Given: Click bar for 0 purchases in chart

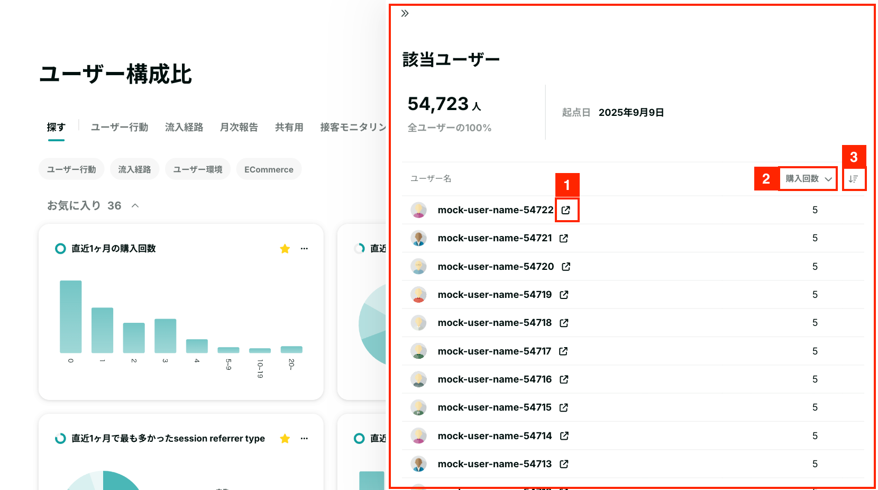Looking at the screenshot, I should [x=71, y=316].
